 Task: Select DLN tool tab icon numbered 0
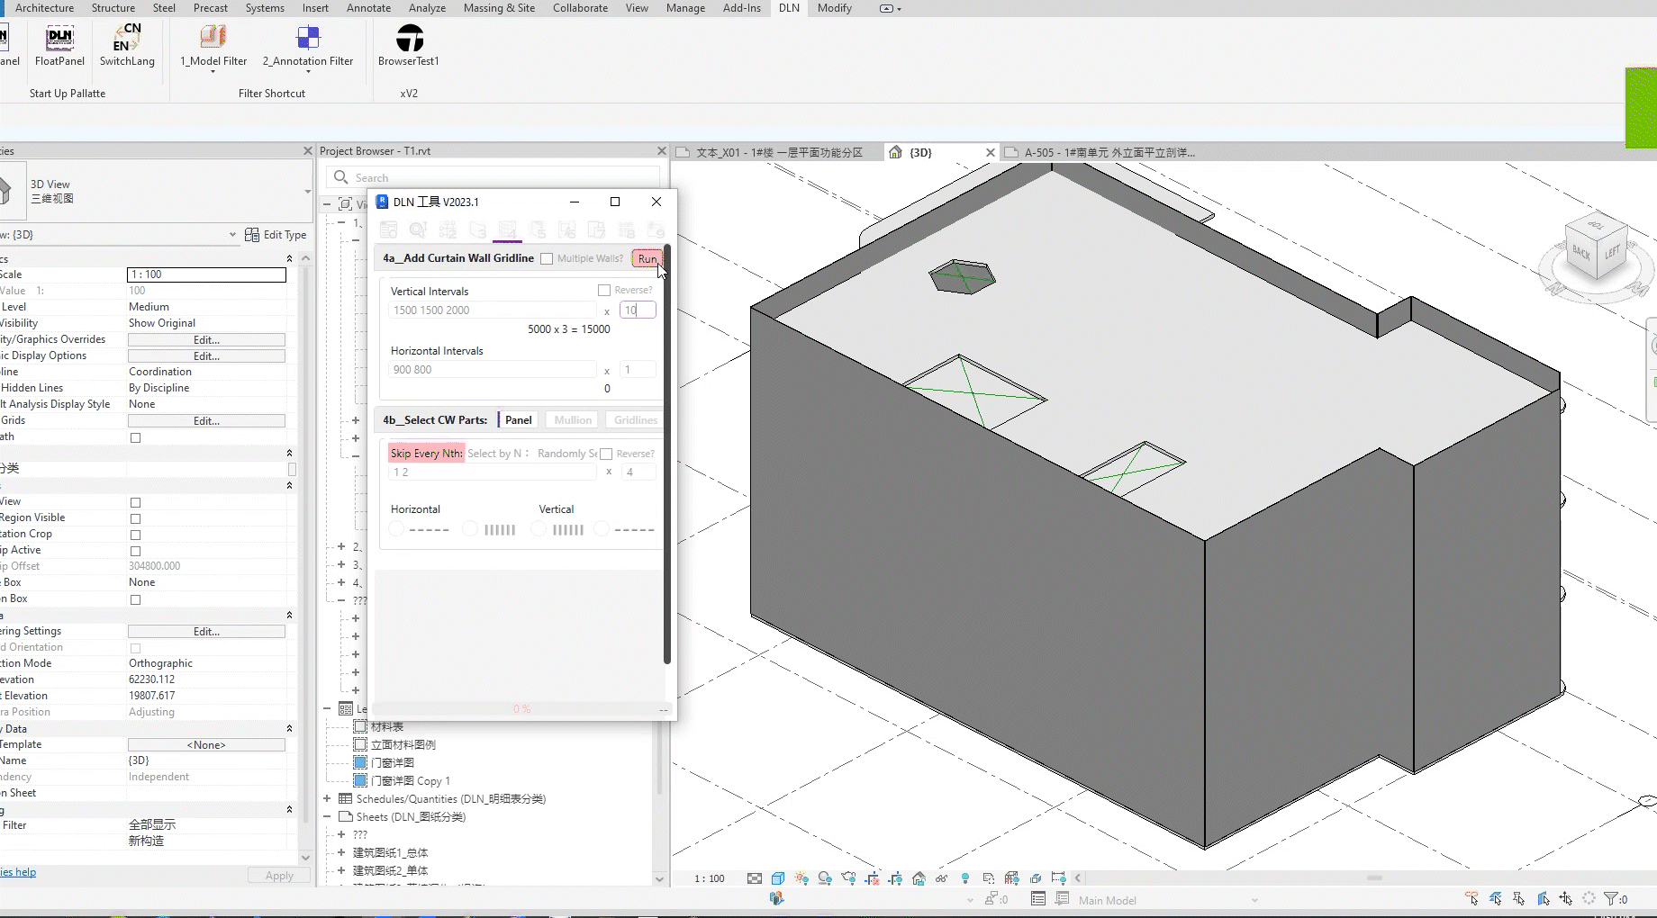(388, 230)
